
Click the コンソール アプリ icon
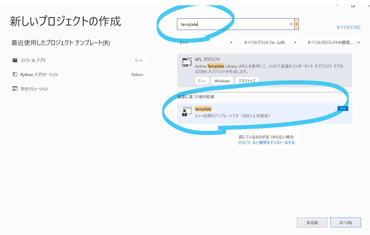(15, 60)
